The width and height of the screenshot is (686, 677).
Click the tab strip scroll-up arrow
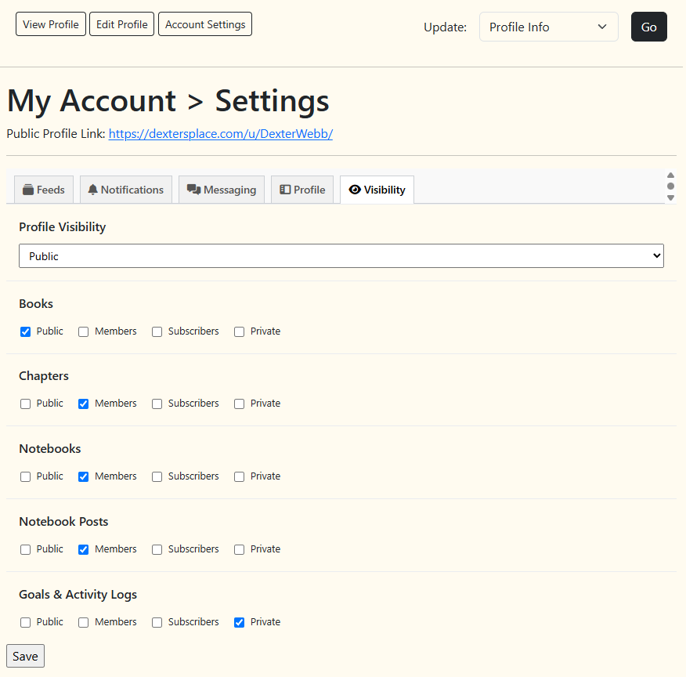pos(670,175)
